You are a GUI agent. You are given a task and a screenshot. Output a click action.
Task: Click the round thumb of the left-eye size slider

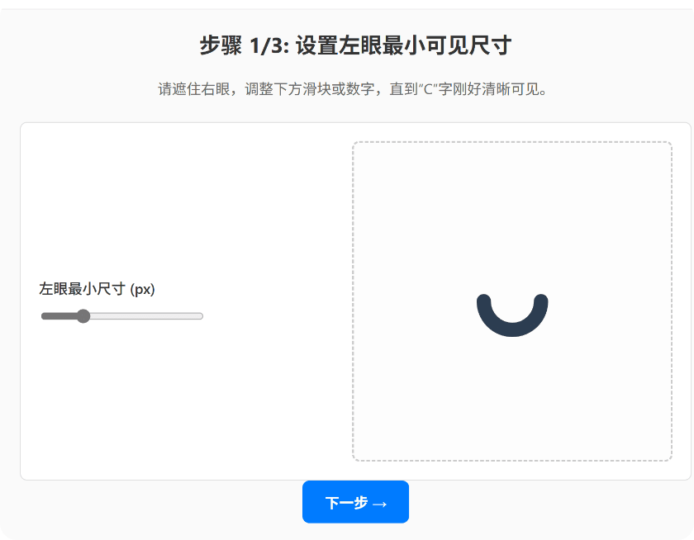[83, 316]
